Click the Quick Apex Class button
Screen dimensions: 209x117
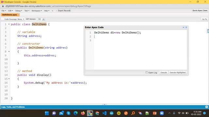point(200,10)
